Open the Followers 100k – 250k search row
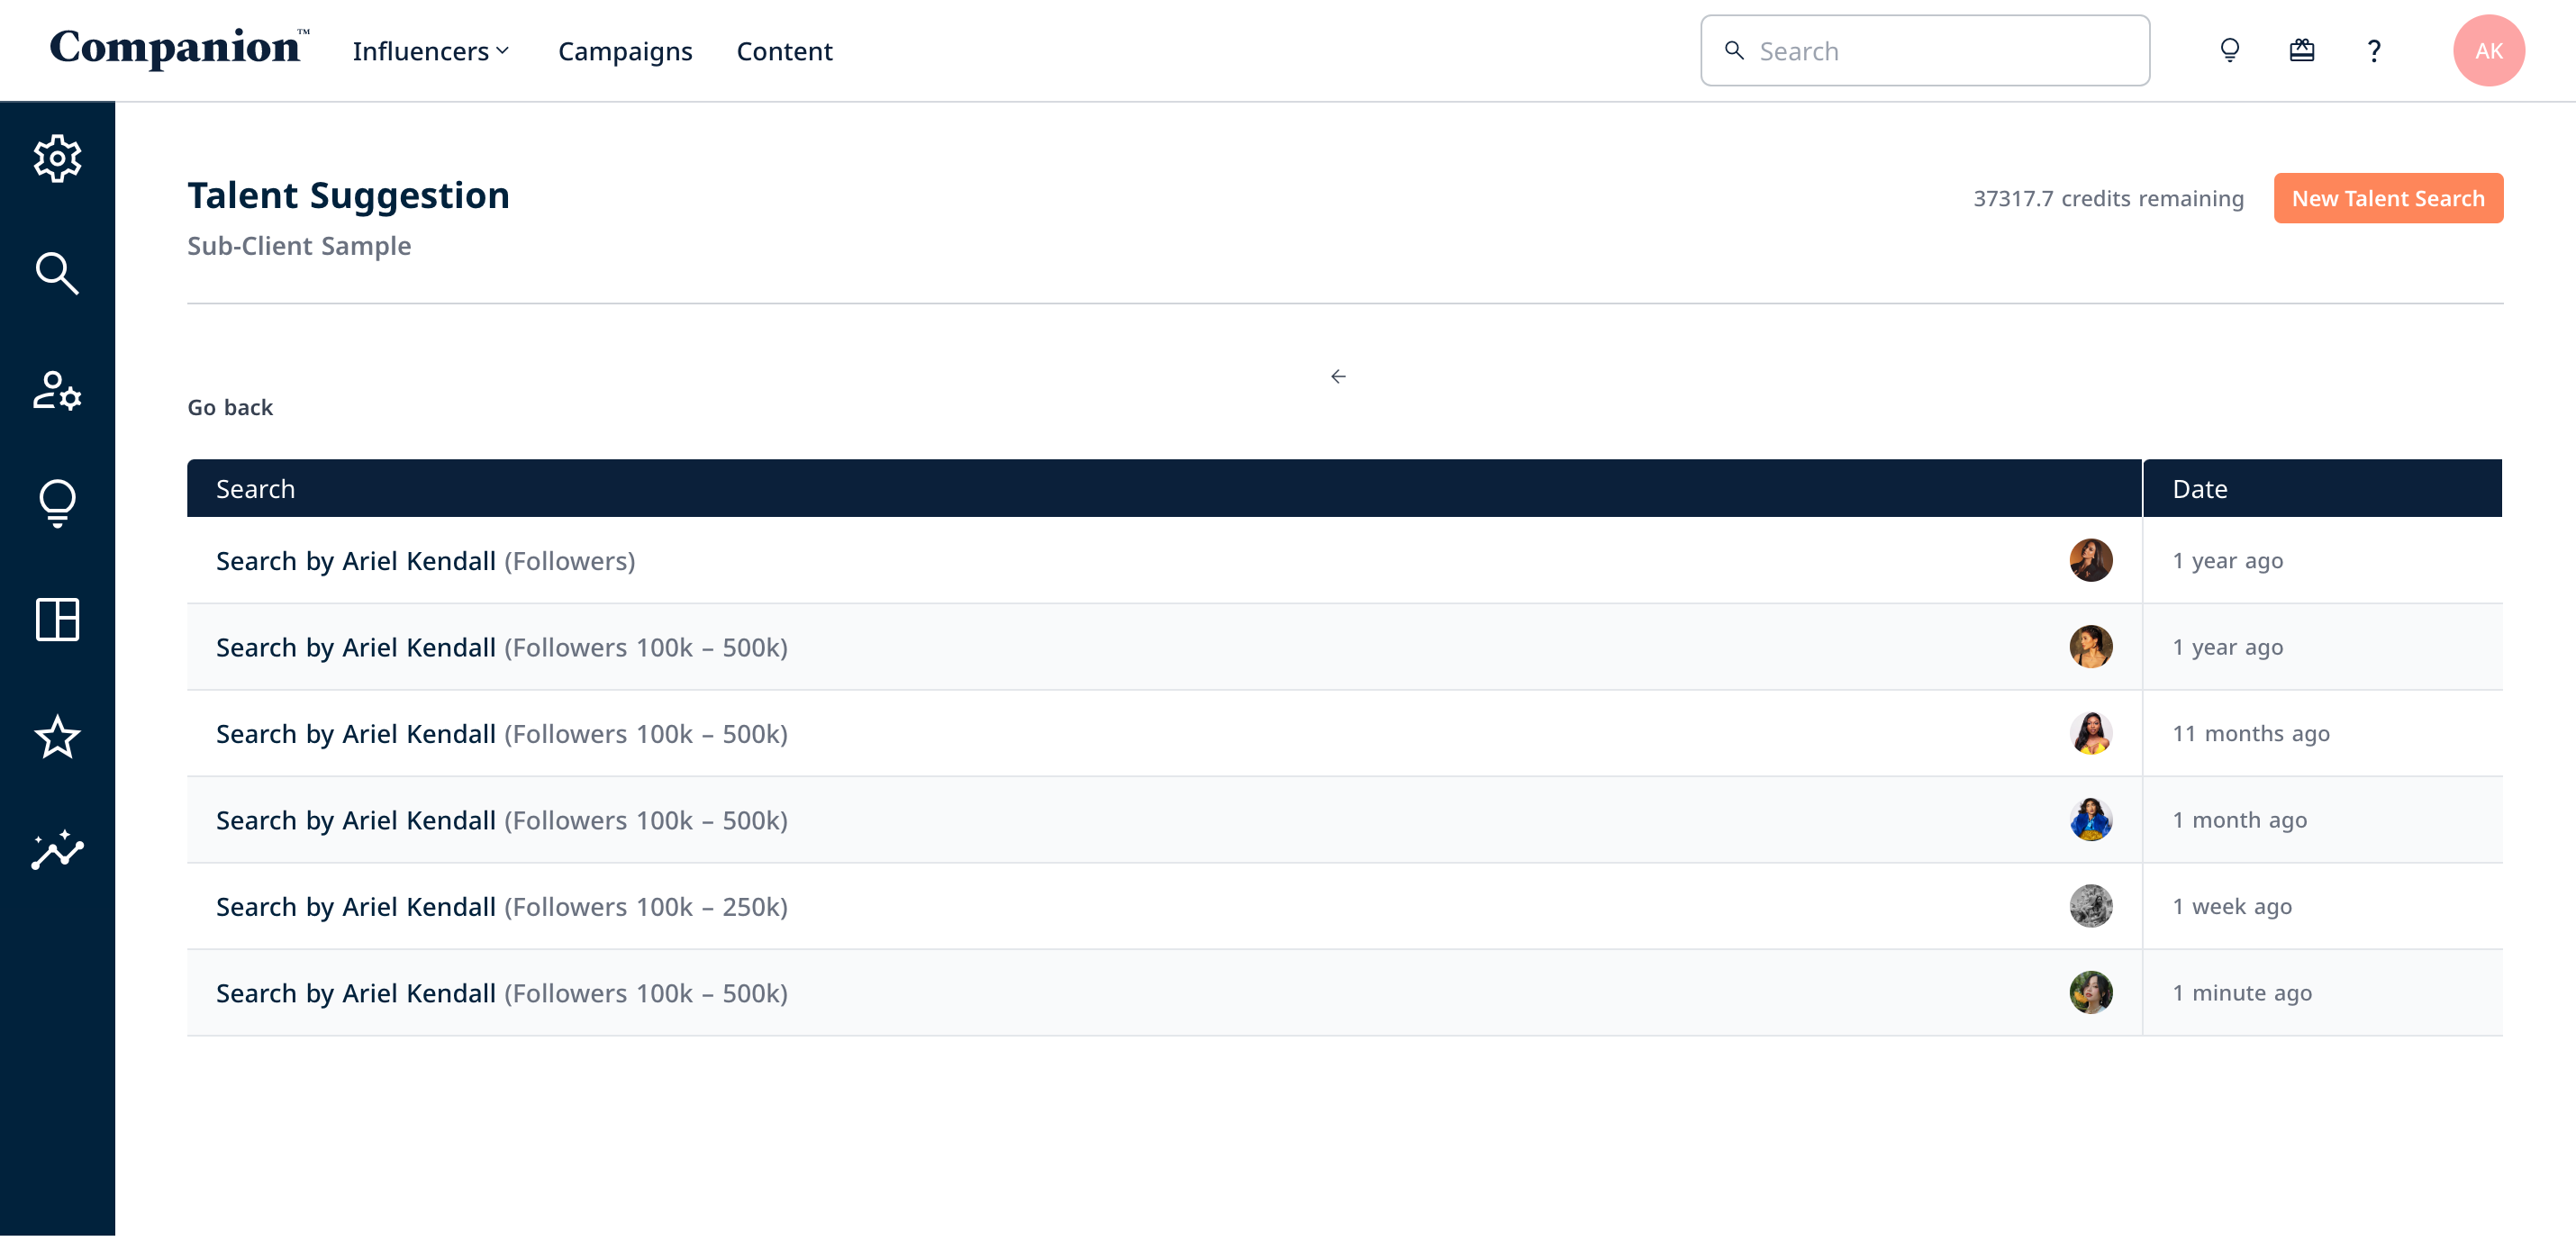The image size is (2576, 1241). coord(501,906)
